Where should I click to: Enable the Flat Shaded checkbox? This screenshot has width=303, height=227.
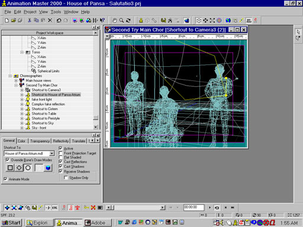(60, 157)
